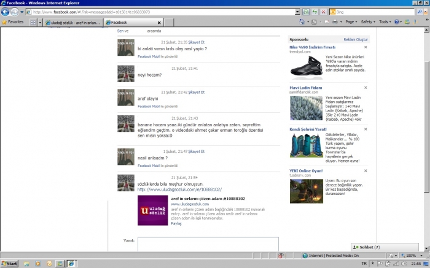The height and width of the screenshot is (268, 430).
Task: Click the 21:55 system clock
Action: pos(416,264)
